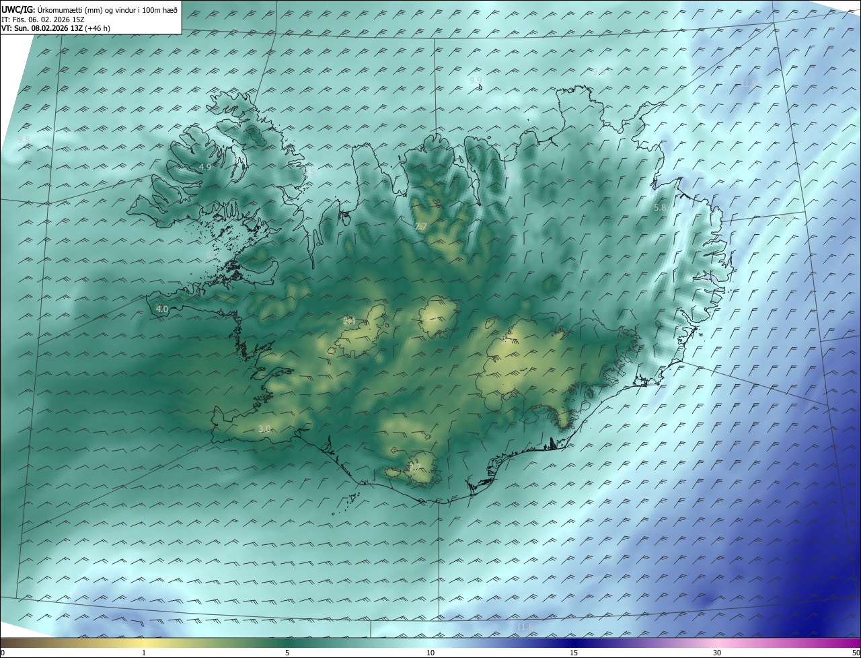Click the 5.8 value label on the map
The height and width of the screenshot is (658, 861).
pos(660,208)
